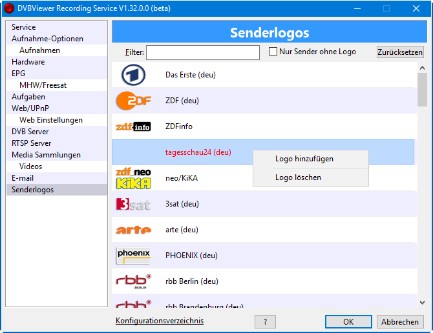
Task: Click the rbb Berlin logo
Action: (133, 281)
